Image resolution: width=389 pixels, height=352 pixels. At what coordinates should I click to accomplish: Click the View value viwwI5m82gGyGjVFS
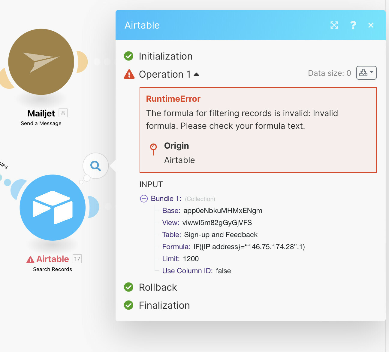coord(217,223)
